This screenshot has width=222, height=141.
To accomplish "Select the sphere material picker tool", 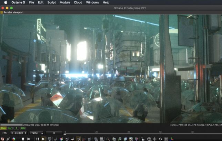I will click(x=67, y=139).
